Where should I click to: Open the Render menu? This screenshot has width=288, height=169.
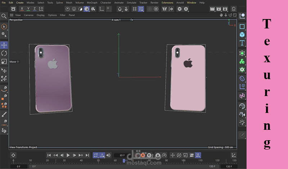point(154,3)
